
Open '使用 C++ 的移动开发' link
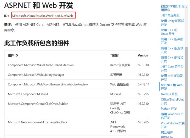tap(172, 59)
